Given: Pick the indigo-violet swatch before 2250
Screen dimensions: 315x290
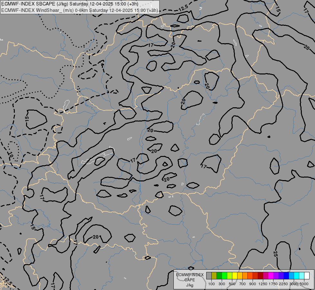Looking at the screenshot, I should coord(281,275).
